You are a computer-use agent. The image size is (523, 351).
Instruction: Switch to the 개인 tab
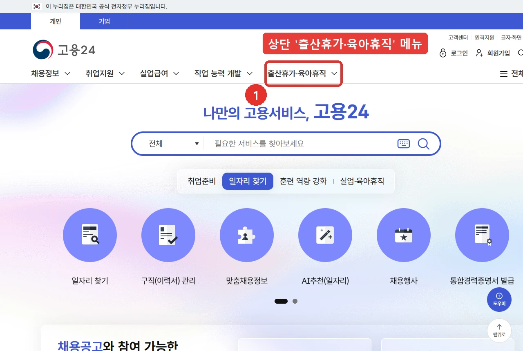tap(56, 21)
